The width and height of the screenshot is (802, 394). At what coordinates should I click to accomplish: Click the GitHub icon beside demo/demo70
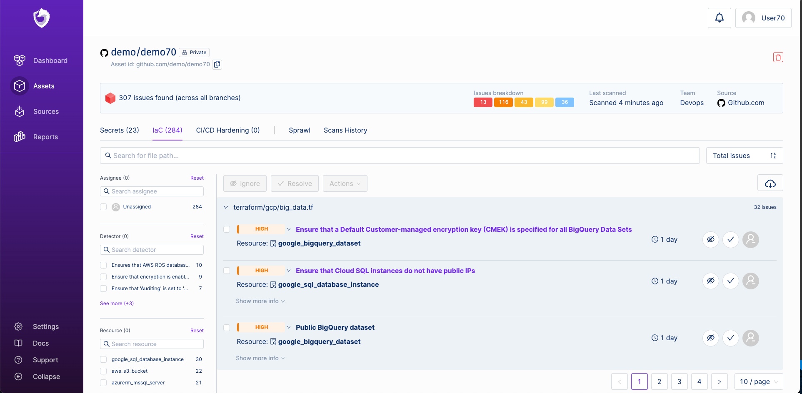pos(104,53)
